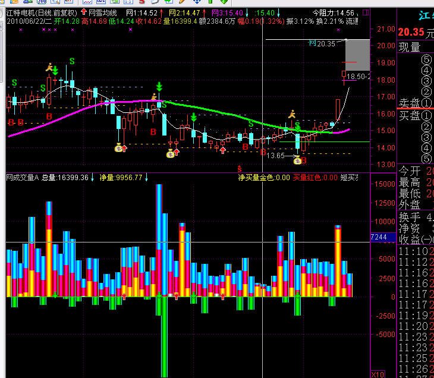Click sell level ③ in the order book

(x=426, y=81)
